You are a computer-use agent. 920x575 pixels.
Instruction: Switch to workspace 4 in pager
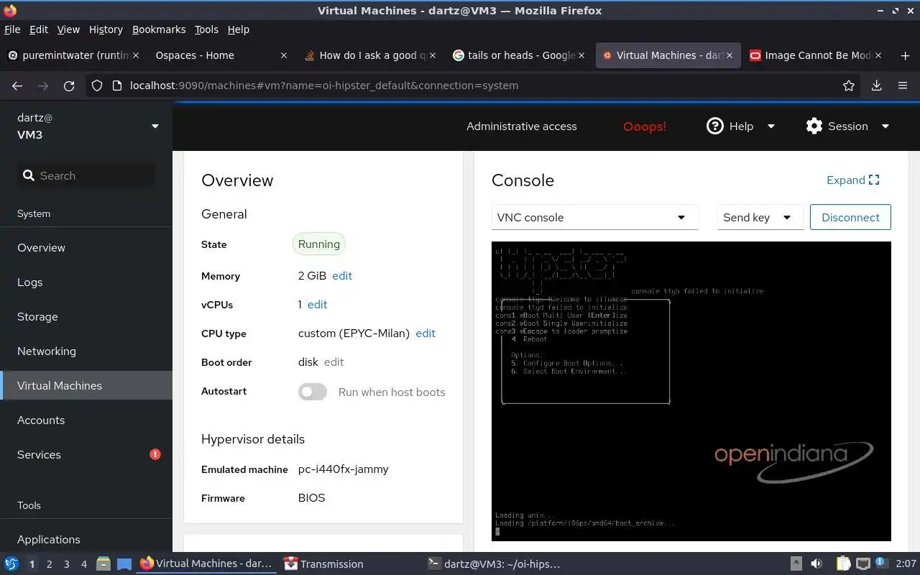coord(83,564)
